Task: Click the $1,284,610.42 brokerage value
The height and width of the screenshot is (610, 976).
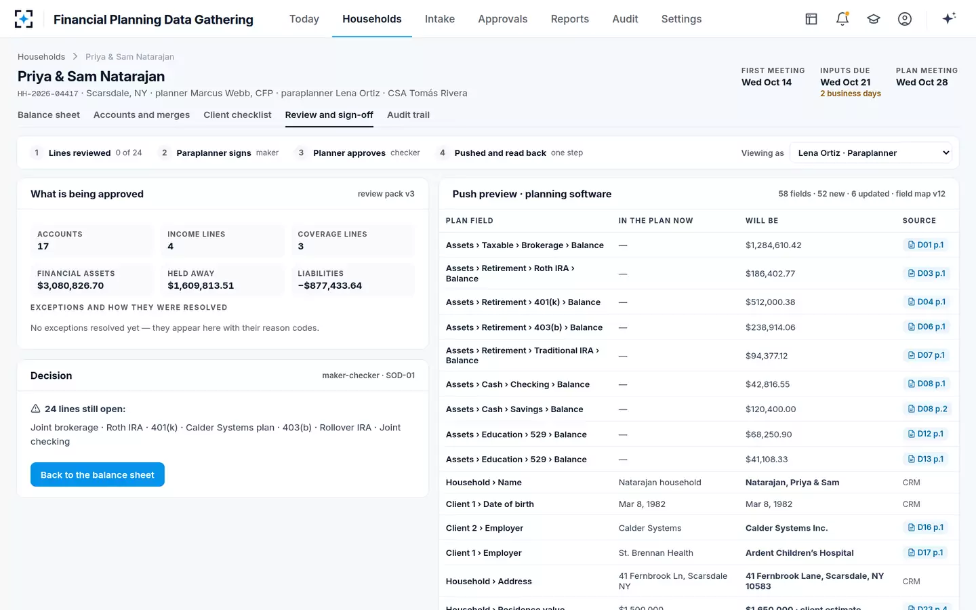Action: point(773,245)
